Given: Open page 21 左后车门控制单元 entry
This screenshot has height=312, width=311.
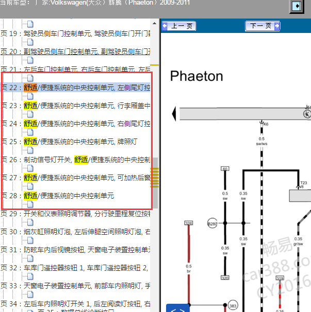Looking at the screenshot, I should point(75,69).
